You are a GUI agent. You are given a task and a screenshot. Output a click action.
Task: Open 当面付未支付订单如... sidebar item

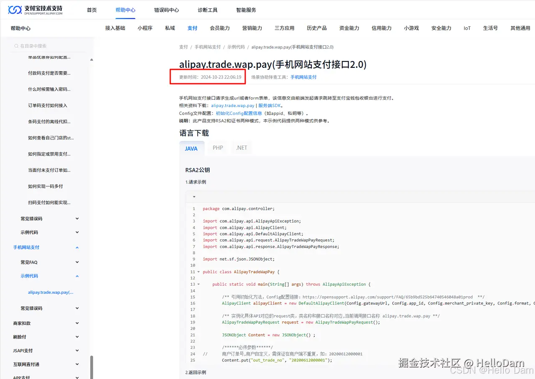tap(49, 170)
